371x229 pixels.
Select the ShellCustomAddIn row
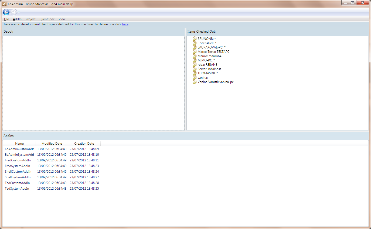[x=185, y=172]
